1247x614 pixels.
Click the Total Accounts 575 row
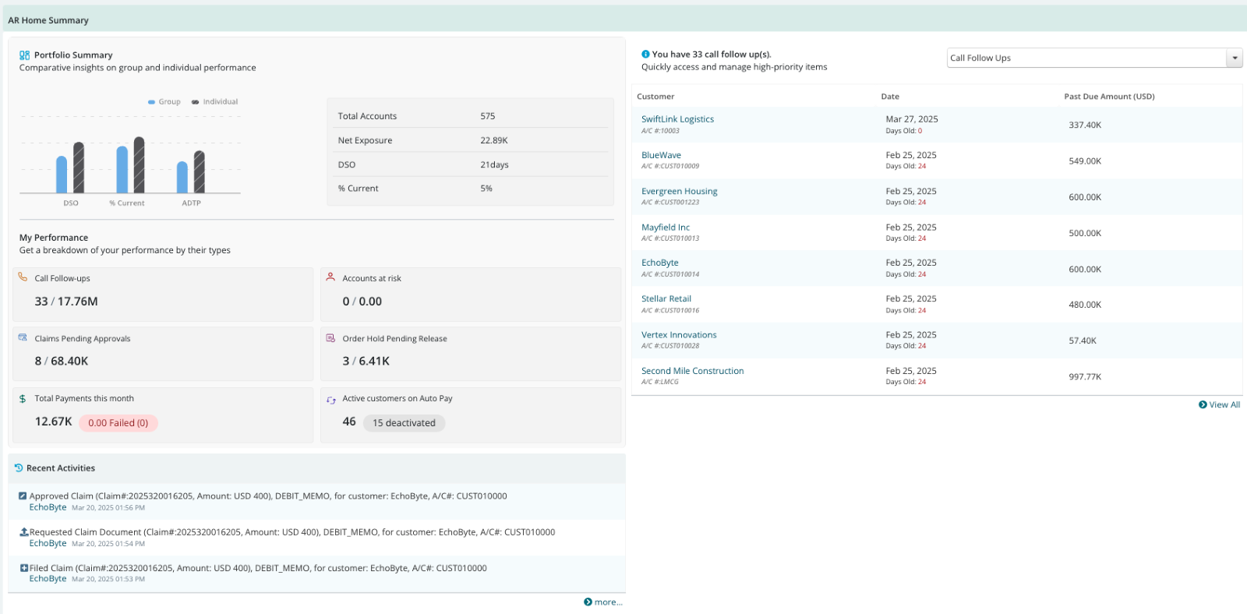[x=471, y=116]
